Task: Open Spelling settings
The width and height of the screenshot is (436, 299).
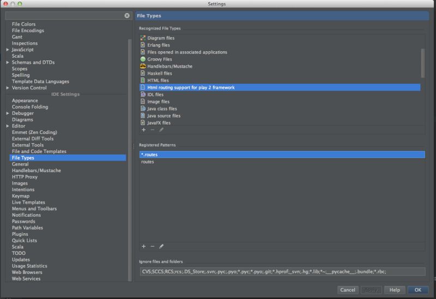Action: pyautogui.click(x=21, y=75)
